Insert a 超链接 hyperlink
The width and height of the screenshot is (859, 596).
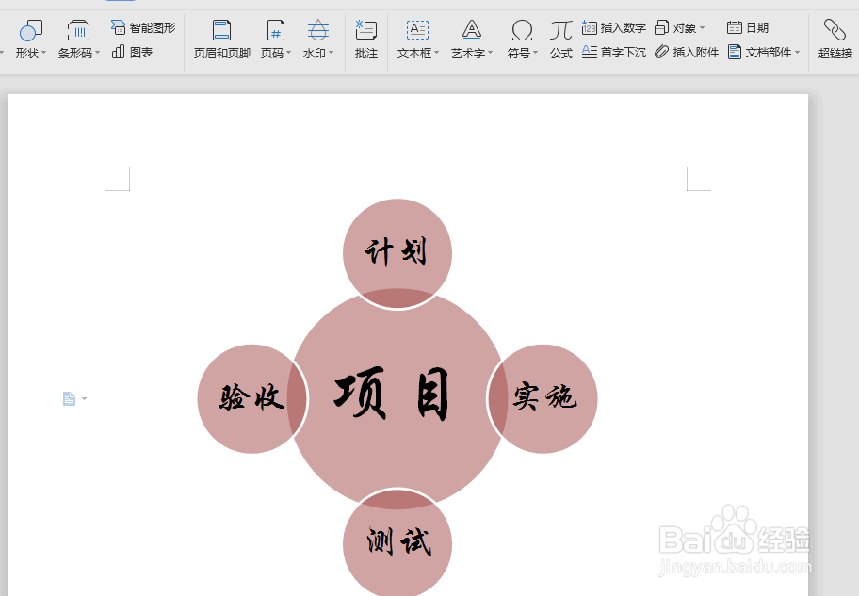[x=835, y=39]
